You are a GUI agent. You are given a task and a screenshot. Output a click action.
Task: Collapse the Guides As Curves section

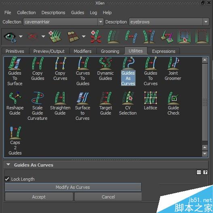point(8,165)
